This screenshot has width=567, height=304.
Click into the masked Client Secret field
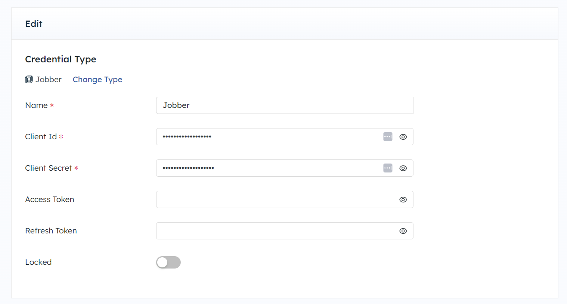269,168
